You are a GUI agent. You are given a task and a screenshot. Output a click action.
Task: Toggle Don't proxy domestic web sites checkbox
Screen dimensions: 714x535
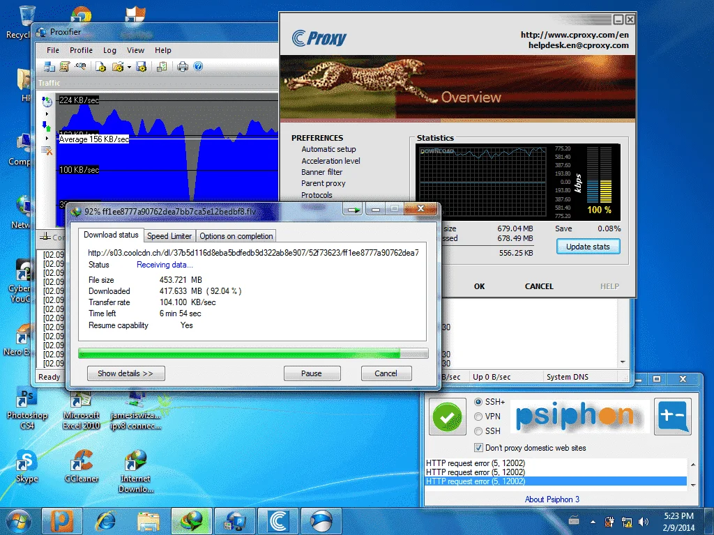coord(478,448)
